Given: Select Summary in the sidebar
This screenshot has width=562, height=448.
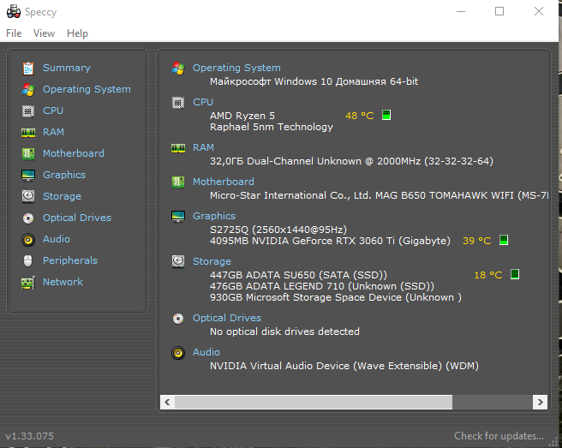Looking at the screenshot, I should click(x=67, y=68).
